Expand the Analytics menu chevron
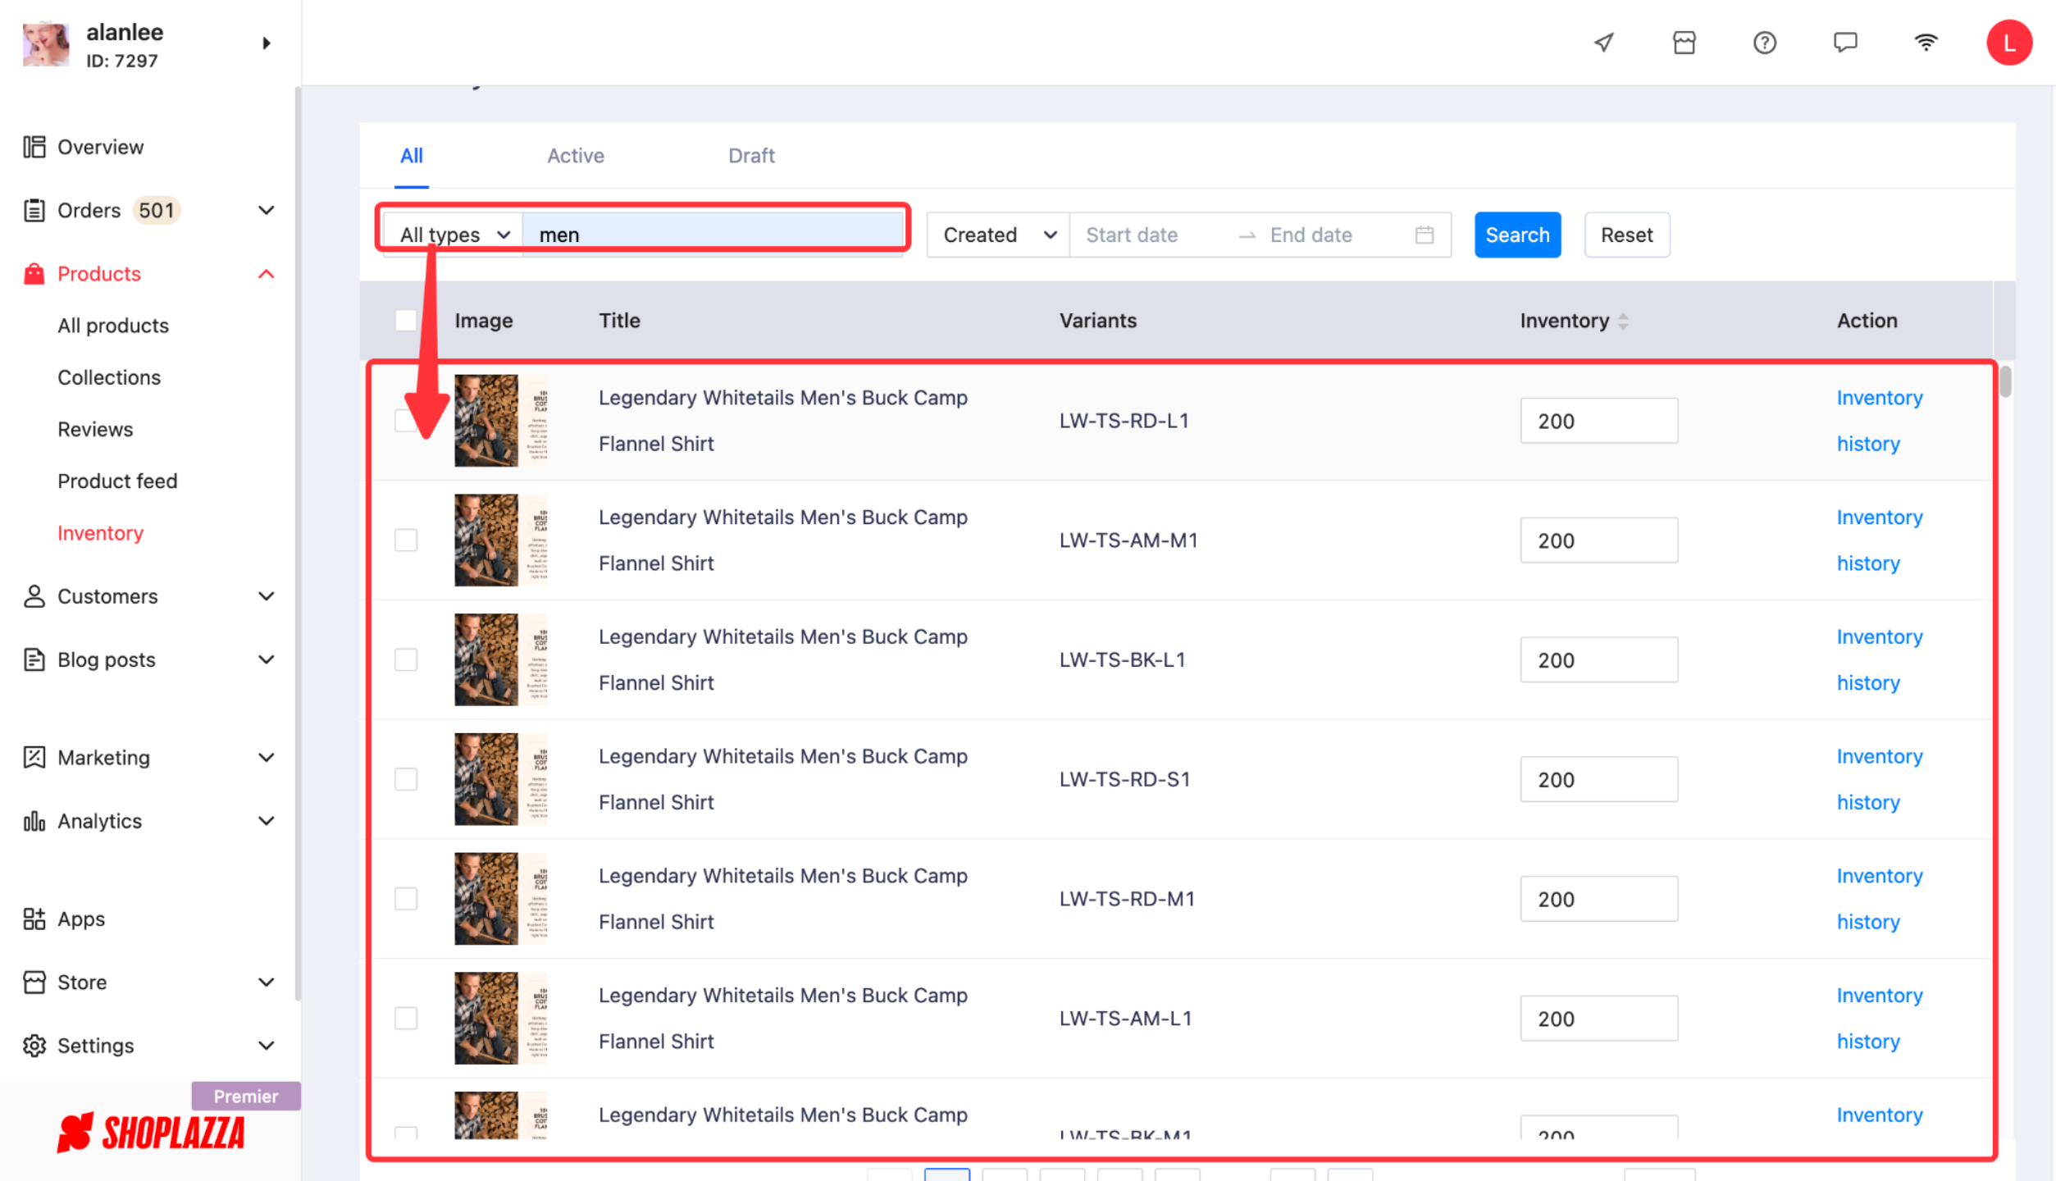 [266, 821]
